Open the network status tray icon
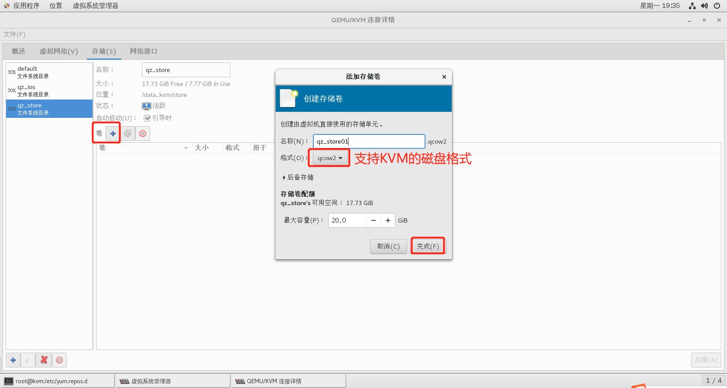 click(692, 6)
